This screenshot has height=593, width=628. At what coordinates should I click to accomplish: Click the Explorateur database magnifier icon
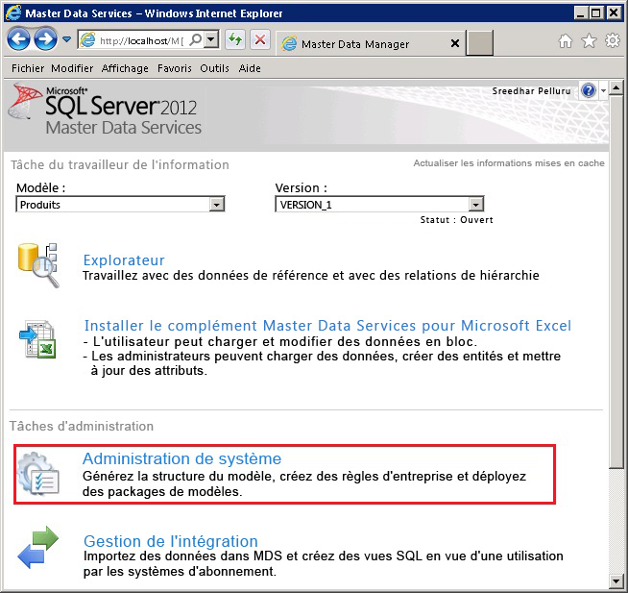coord(38,265)
